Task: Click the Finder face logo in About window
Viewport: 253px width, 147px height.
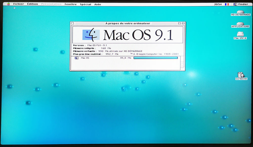Action: click(x=91, y=35)
